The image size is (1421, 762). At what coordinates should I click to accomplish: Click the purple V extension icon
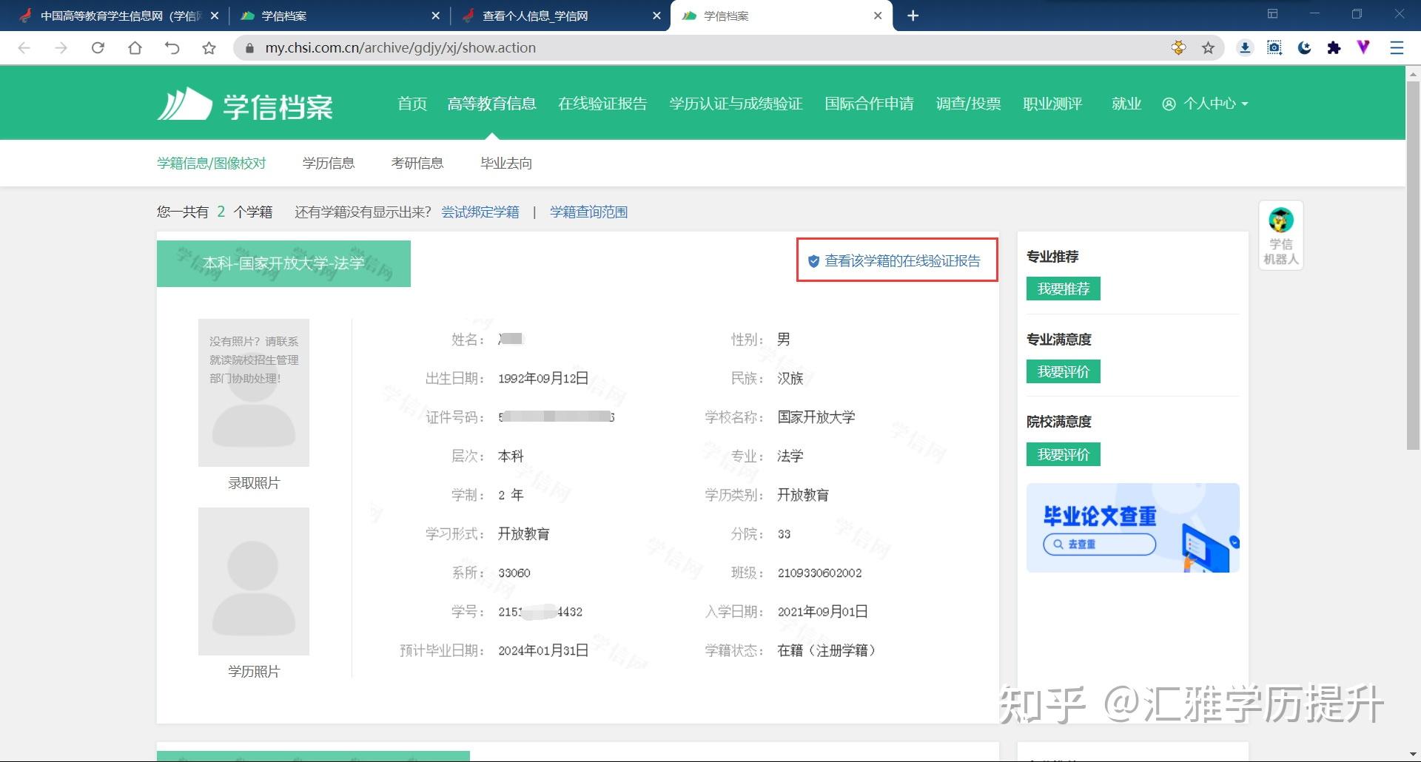click(1363, 47)
